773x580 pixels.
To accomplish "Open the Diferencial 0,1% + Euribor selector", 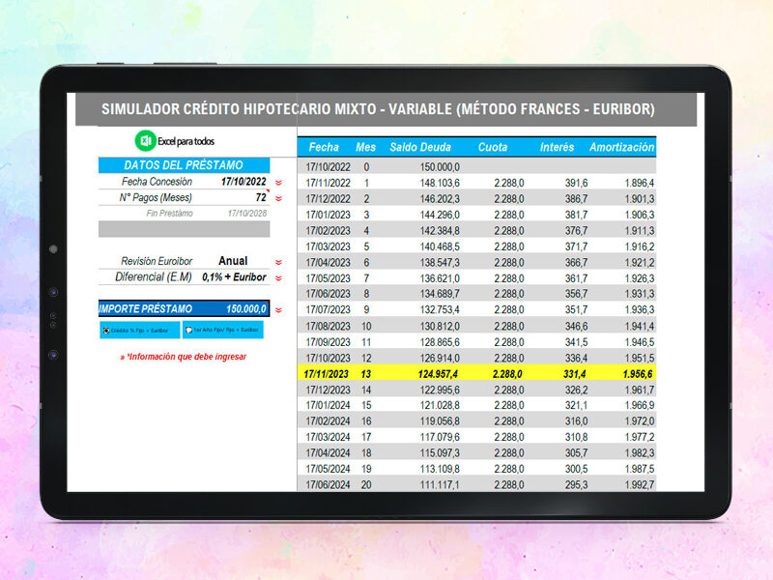I will point(234,277).
